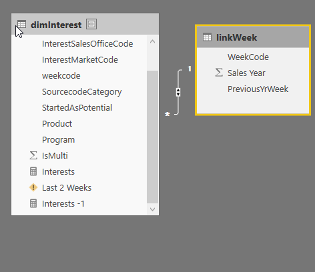Image resolution: width=315 pixels, height=272 pixels.
Task: Select the Program field
Action: tap(58, 140)
